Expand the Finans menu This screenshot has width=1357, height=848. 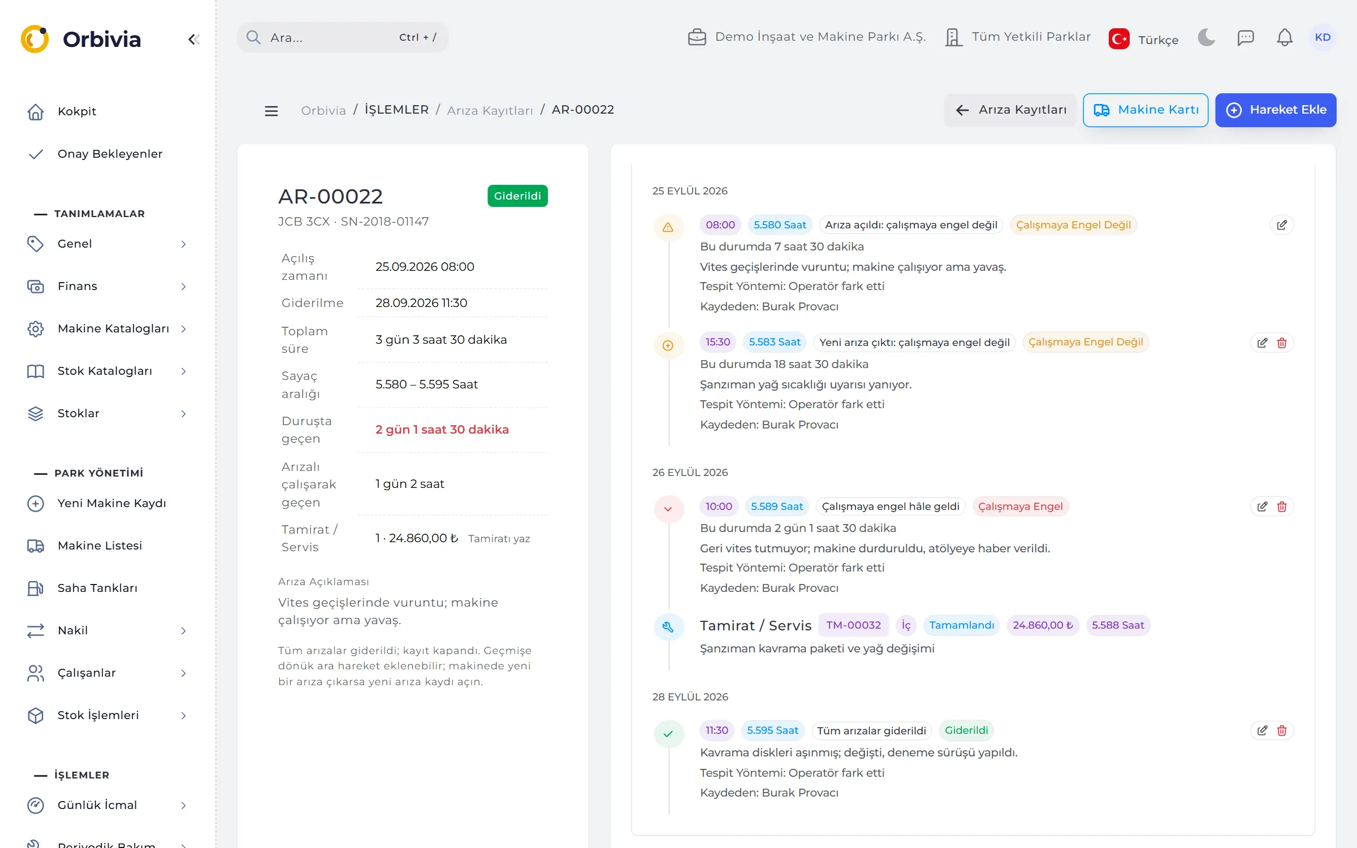(x=107, y=286)
